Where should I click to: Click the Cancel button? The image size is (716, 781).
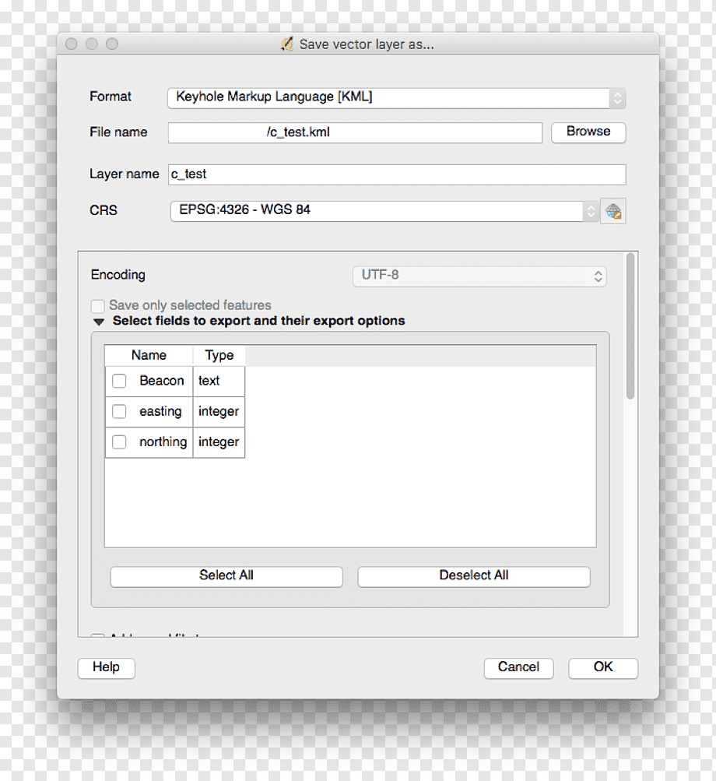(518, 668)
